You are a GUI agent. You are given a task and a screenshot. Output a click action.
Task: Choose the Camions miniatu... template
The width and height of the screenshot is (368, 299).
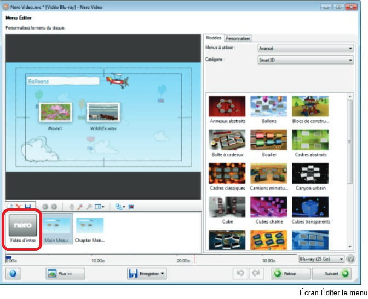[x=269, y=177]
